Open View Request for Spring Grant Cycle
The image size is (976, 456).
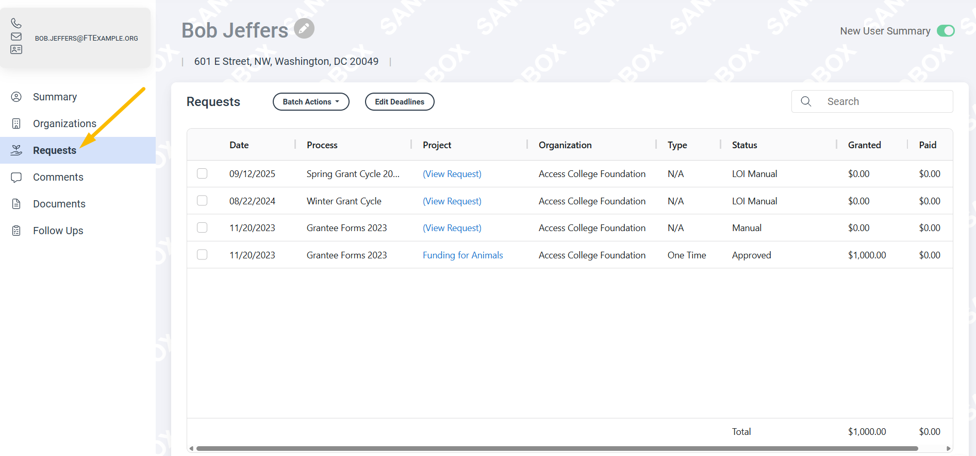[452, 174]
